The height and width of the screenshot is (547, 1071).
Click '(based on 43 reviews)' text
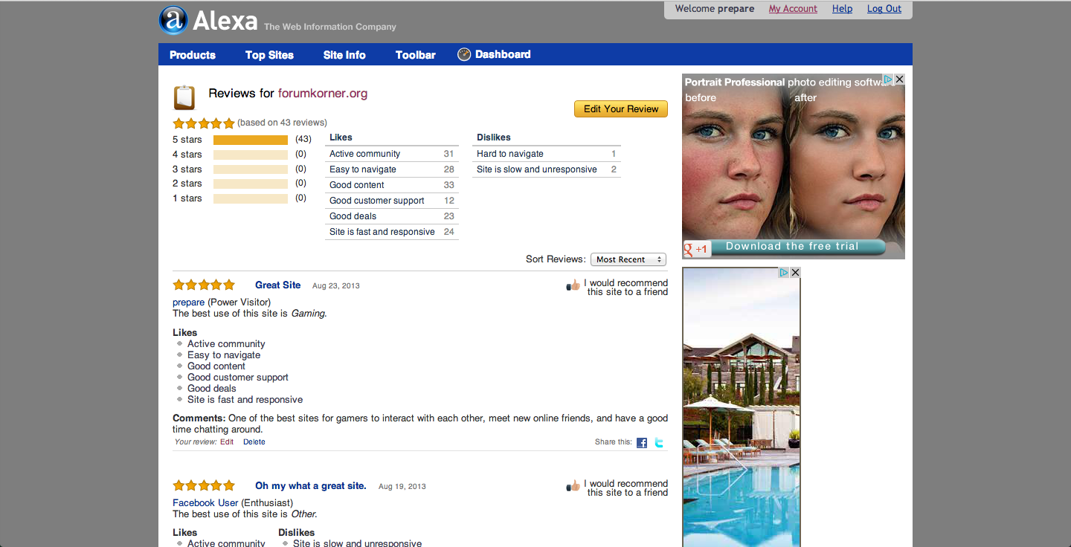pos(283,123)
